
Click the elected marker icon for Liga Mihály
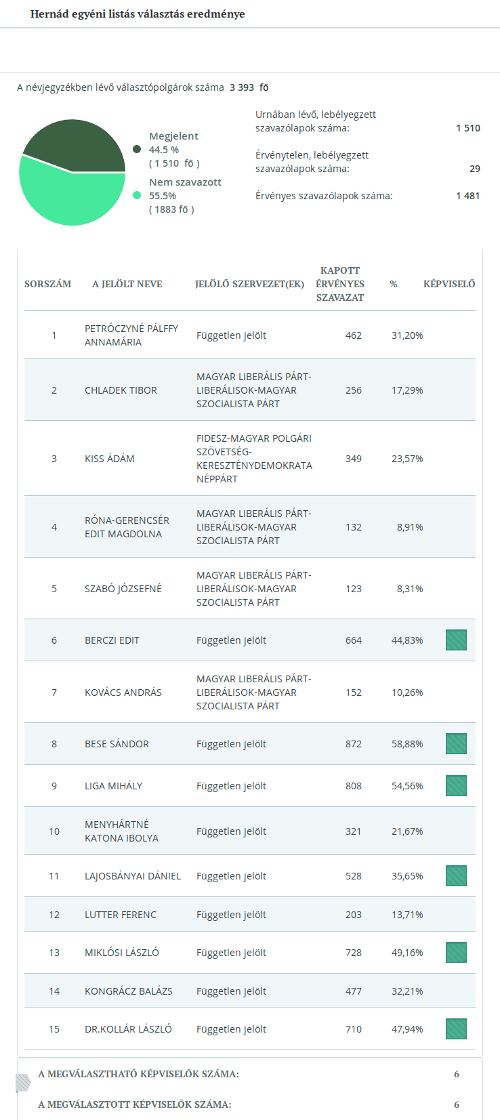pos(456,786)
